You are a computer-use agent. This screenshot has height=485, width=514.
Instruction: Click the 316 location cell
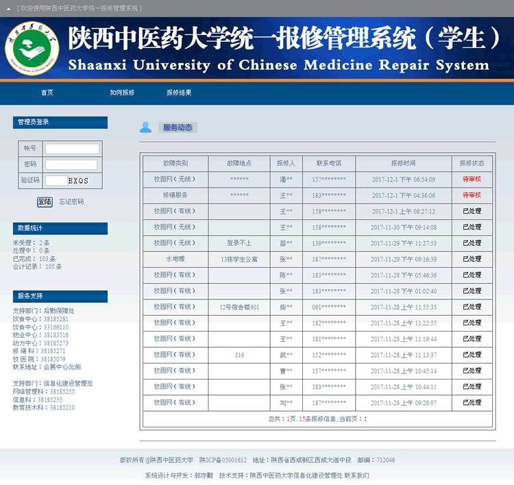tap(239, 356)
